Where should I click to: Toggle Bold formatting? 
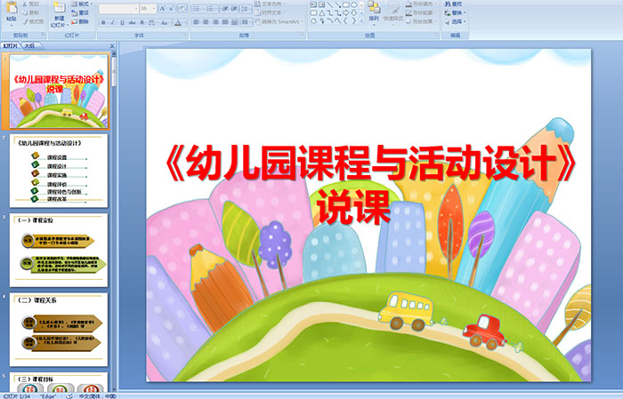click(103, 22)
